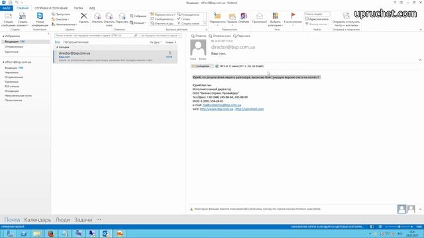424x238 pixels.
Task: Follow the http://www.bsp.com.ua link
Action: click(x=217, y=109)
